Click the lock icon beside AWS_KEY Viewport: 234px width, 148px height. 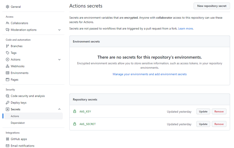(75, 111)
